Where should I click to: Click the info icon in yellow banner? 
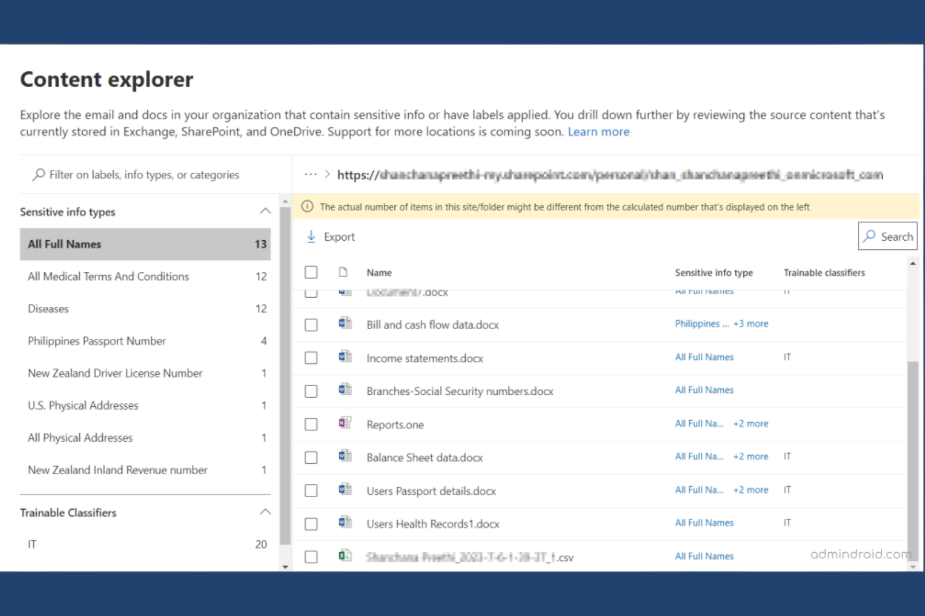point(308,207)
